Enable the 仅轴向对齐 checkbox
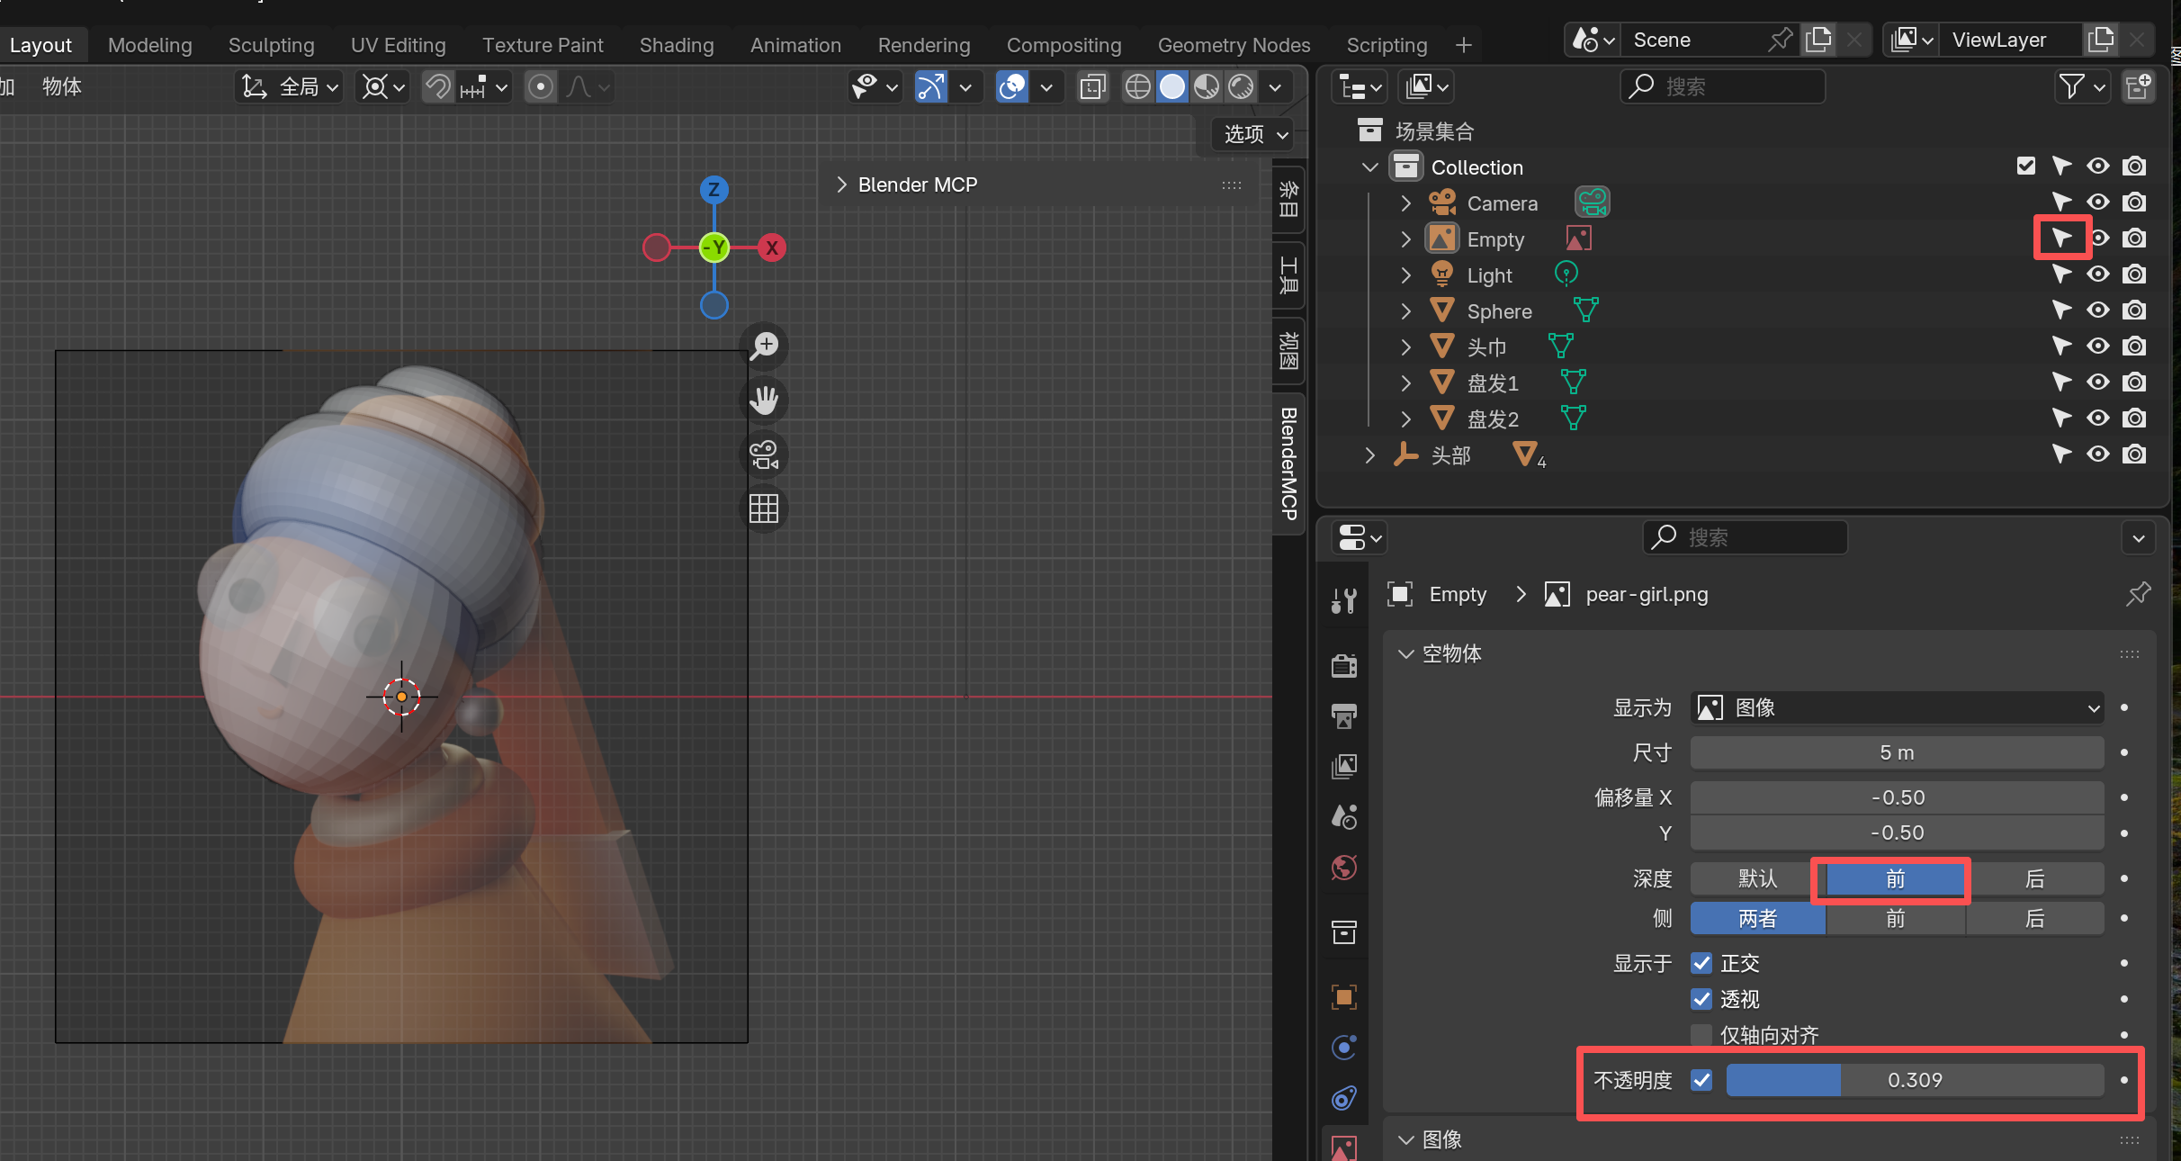Viewport: 2181px width, 1161px height. (1701, 1034)
